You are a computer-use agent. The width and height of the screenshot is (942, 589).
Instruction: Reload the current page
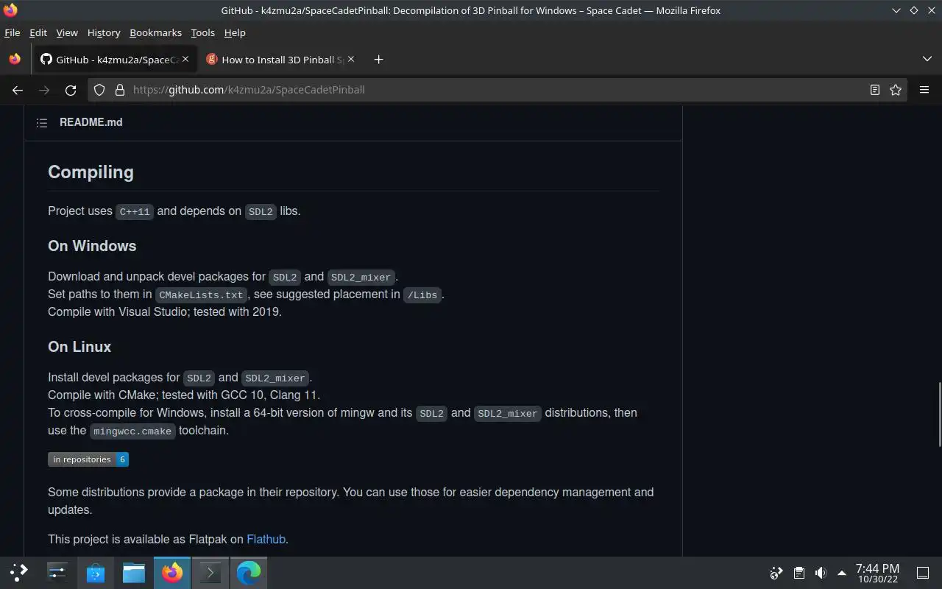coord(71,90)
